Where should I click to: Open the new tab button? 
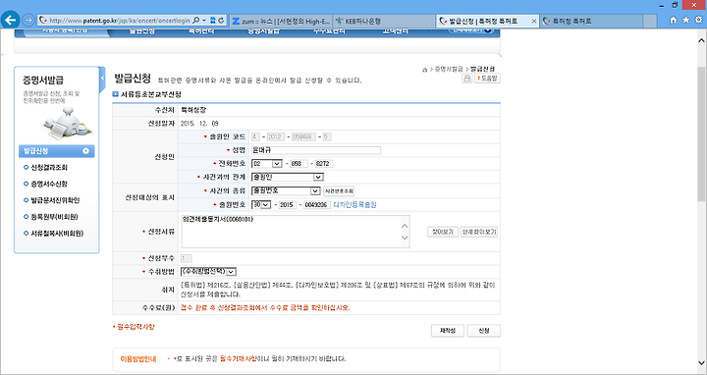click(650, 22)
